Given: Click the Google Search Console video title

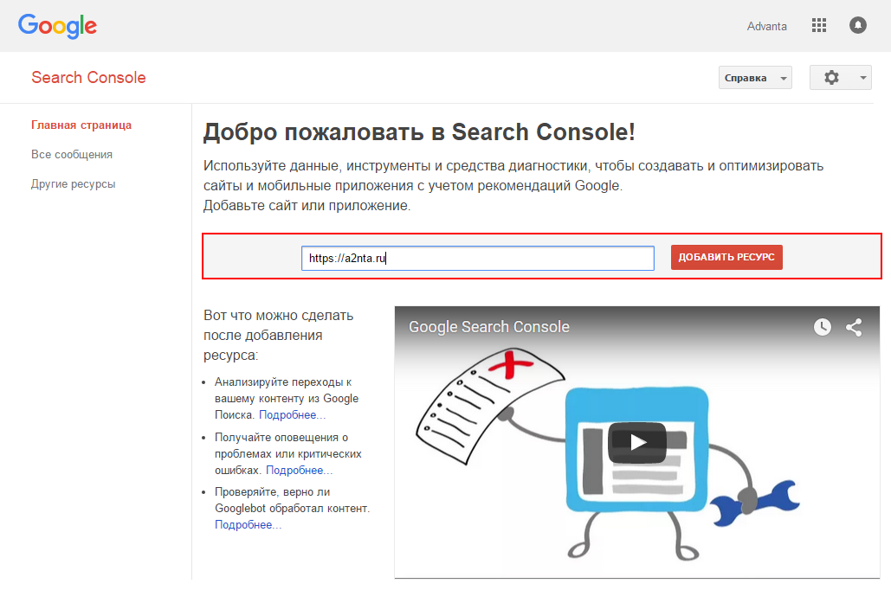Looking at the screenshot, I should click(489, 327).
